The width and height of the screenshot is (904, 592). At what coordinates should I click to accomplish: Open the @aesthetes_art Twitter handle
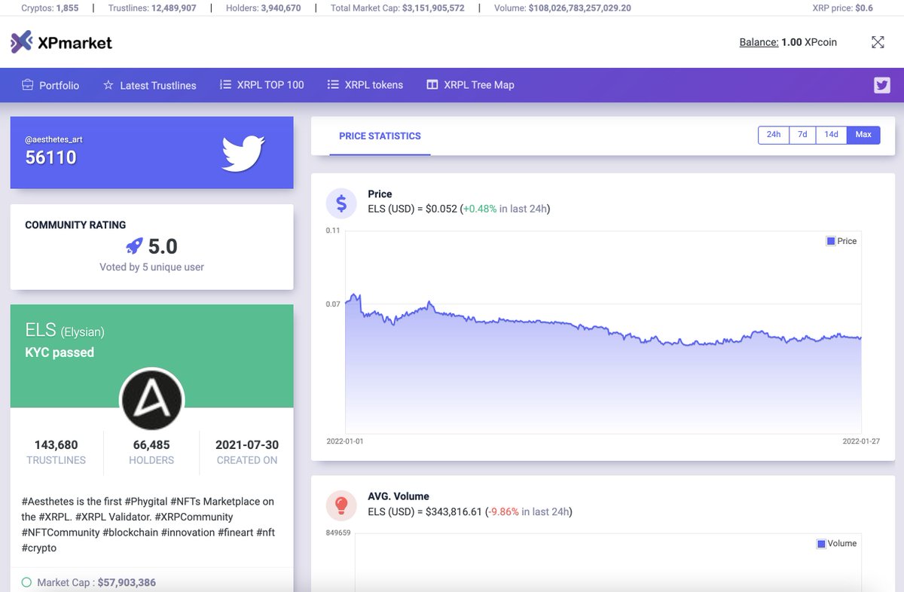[x=53, y=140]
